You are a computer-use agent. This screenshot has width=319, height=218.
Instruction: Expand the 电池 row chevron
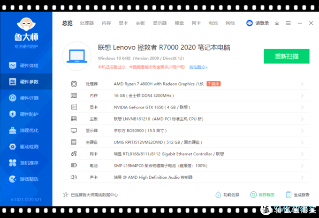(302, 166)
